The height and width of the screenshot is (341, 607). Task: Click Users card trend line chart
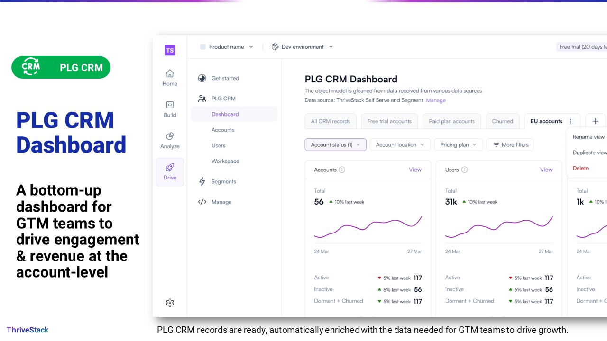click(x=499, y=227)
